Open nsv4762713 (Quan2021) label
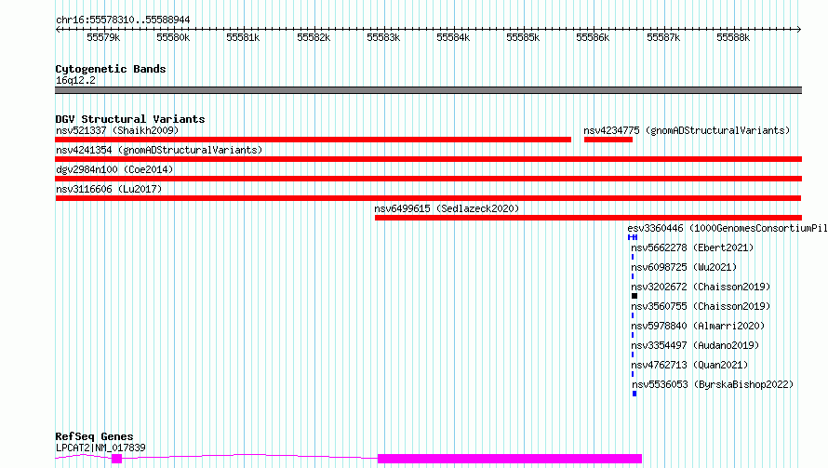The image size is (828, 468). 689,365
